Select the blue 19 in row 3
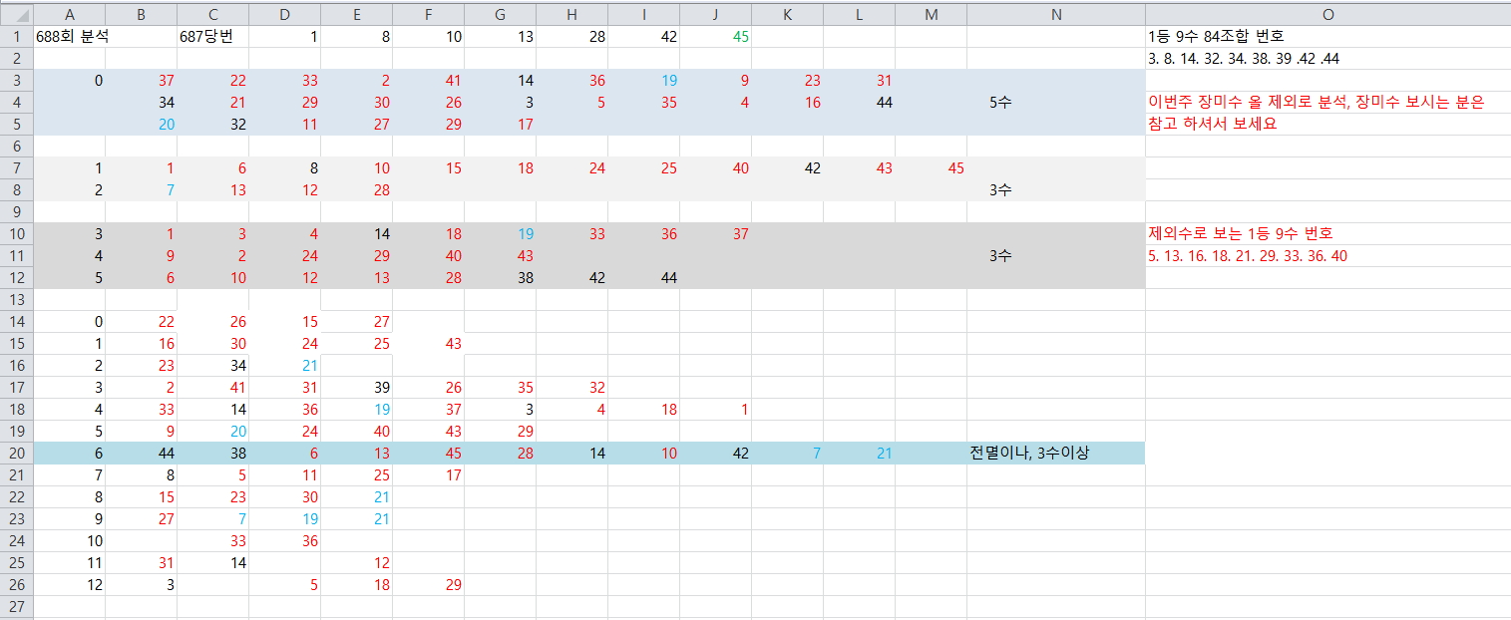The image size is (1511, 620). pyautogui.click(x=668, y=81)
